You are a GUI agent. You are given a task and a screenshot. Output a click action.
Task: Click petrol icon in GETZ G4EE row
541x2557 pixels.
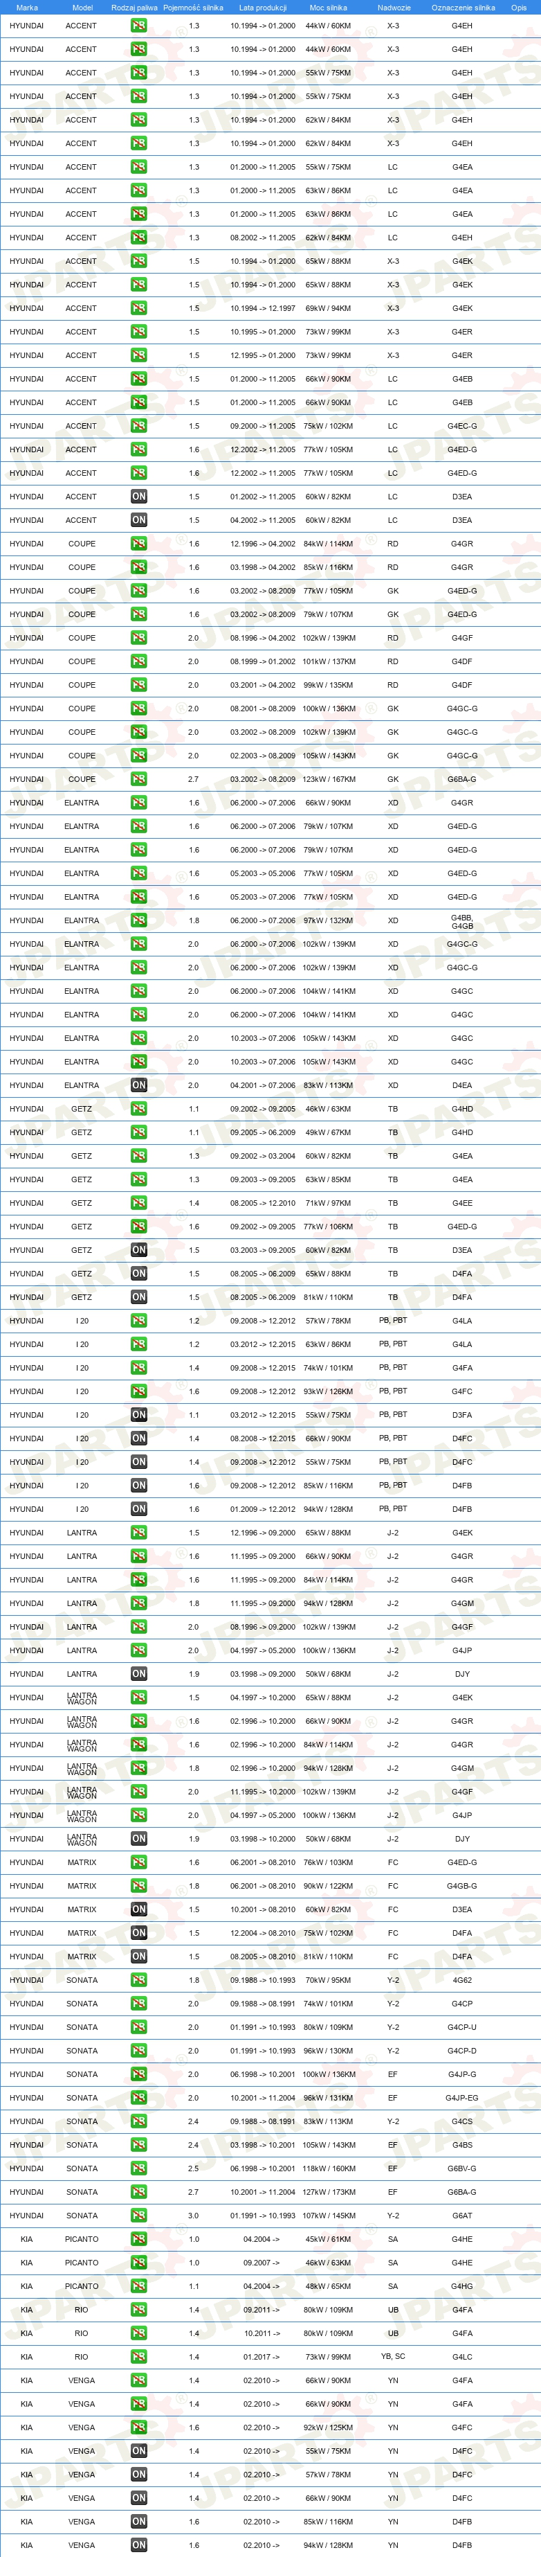tap(139, 1203)
